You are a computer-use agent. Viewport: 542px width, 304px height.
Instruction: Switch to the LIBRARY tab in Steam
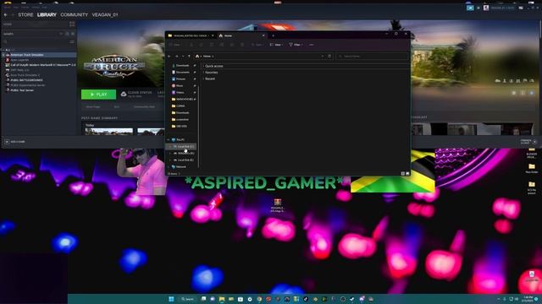point(47,15)
